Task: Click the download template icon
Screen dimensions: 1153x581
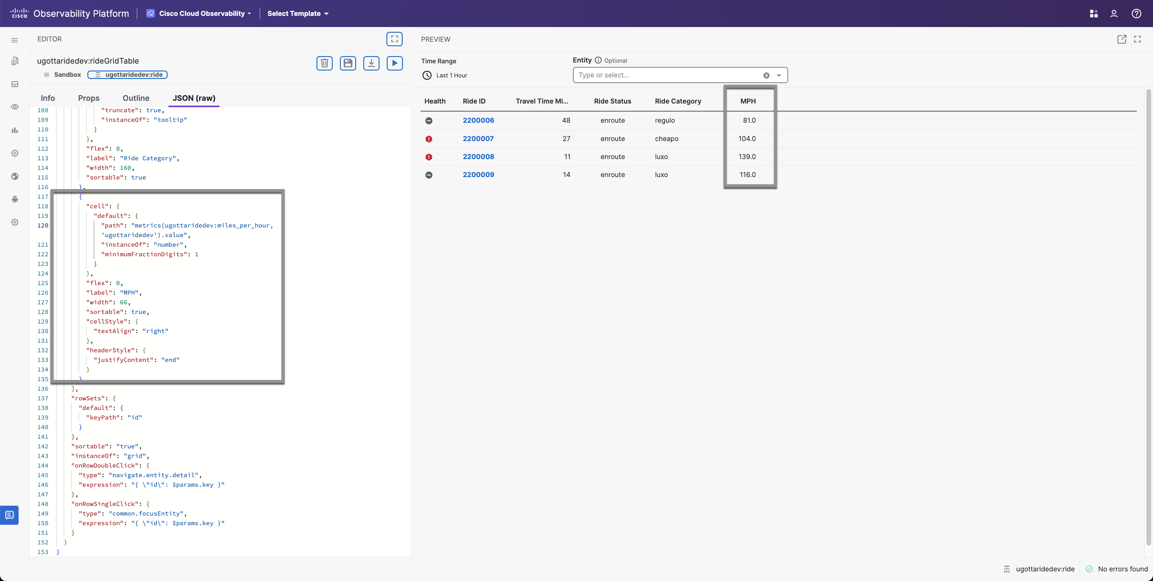Action: pos(371,63)
